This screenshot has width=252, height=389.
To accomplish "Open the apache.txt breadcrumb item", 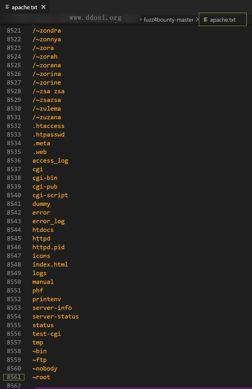I will click(x=223, y=20).
